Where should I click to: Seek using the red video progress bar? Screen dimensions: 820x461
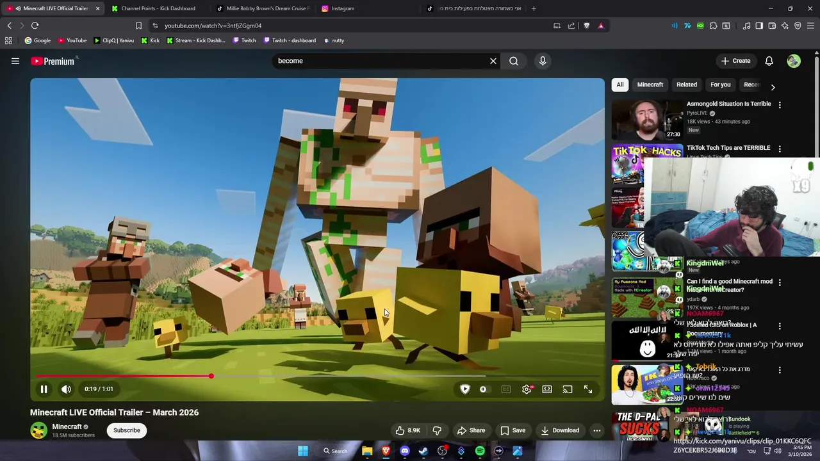pyautogui.click(x=317, y=376)
